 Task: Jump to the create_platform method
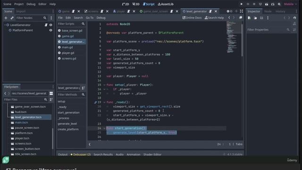pyautogui.click(x=68, y=129)
